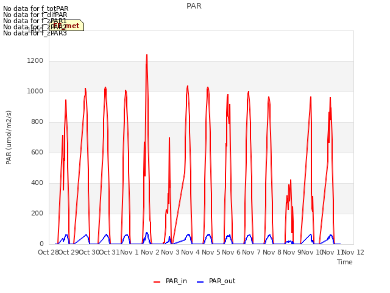Click the Nov 7 x-axis label

(x=252, y=252)
